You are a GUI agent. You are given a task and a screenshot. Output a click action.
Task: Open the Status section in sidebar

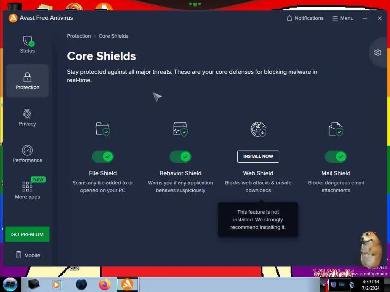coord(27,44)
